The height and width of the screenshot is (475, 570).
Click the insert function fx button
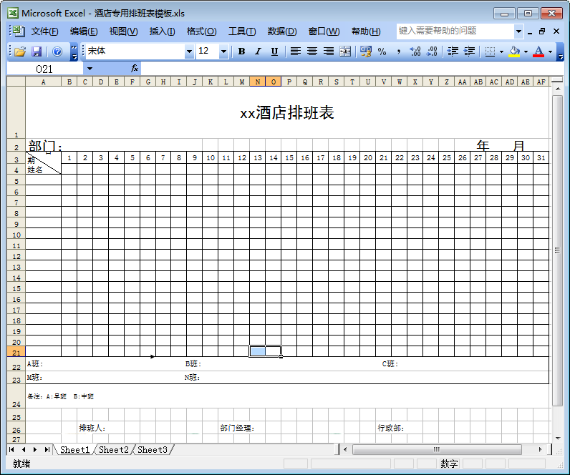(x=135, y=68)
